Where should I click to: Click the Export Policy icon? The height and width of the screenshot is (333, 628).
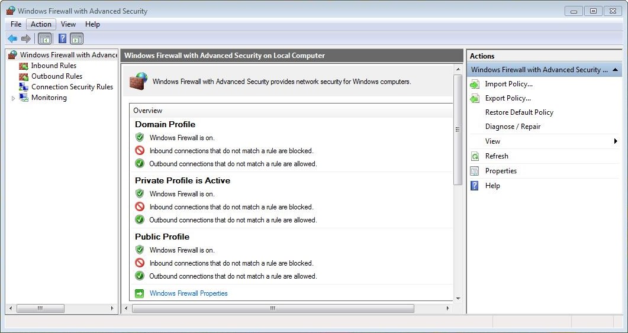click(x=475, y=99)
